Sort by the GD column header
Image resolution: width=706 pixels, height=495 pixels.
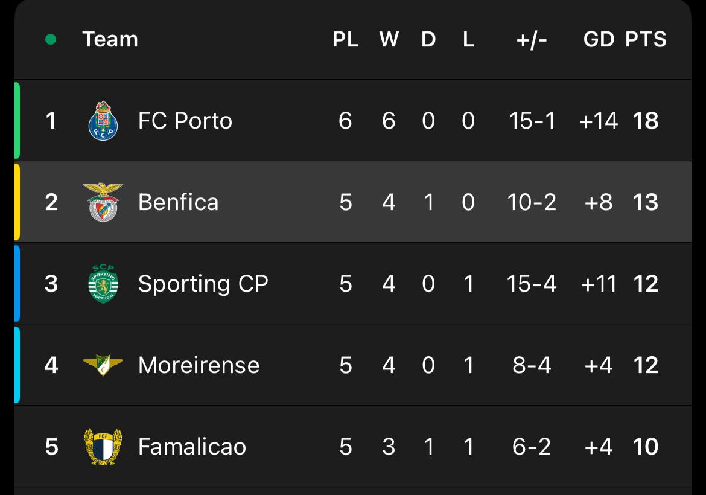[599, 40]
